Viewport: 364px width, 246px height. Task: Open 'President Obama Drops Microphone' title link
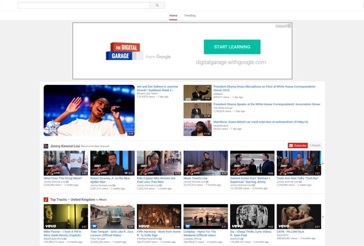[x=265, y=88]
